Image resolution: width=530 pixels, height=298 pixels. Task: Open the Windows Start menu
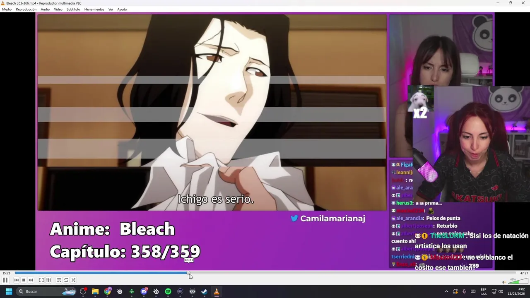point(9,291)
